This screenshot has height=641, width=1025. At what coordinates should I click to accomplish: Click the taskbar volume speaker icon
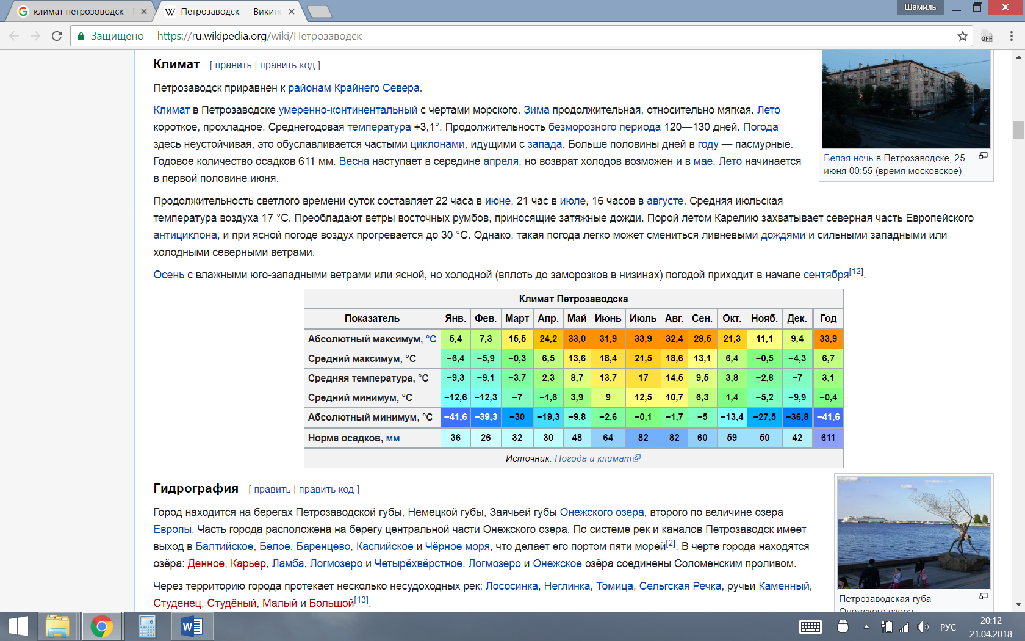click(923, 627)
